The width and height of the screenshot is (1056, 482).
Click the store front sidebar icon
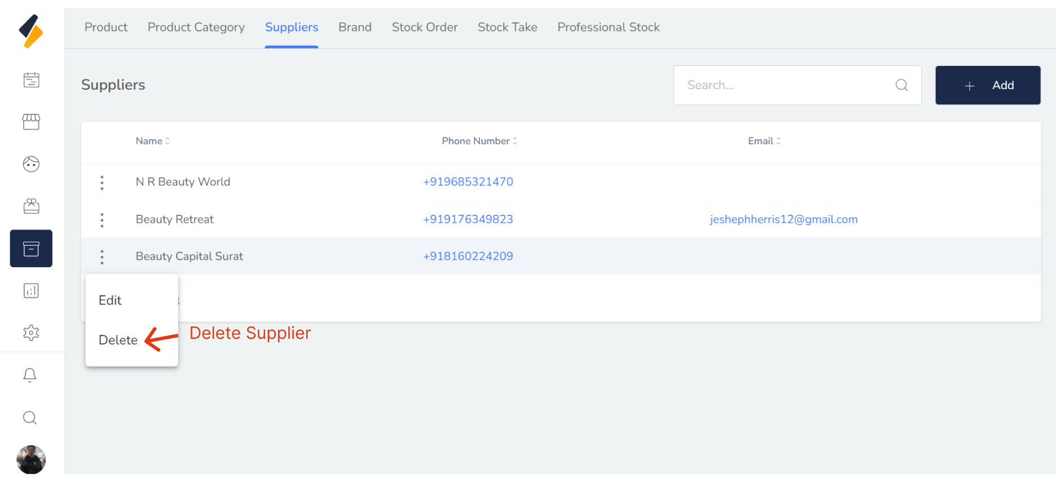click(31, 122)
